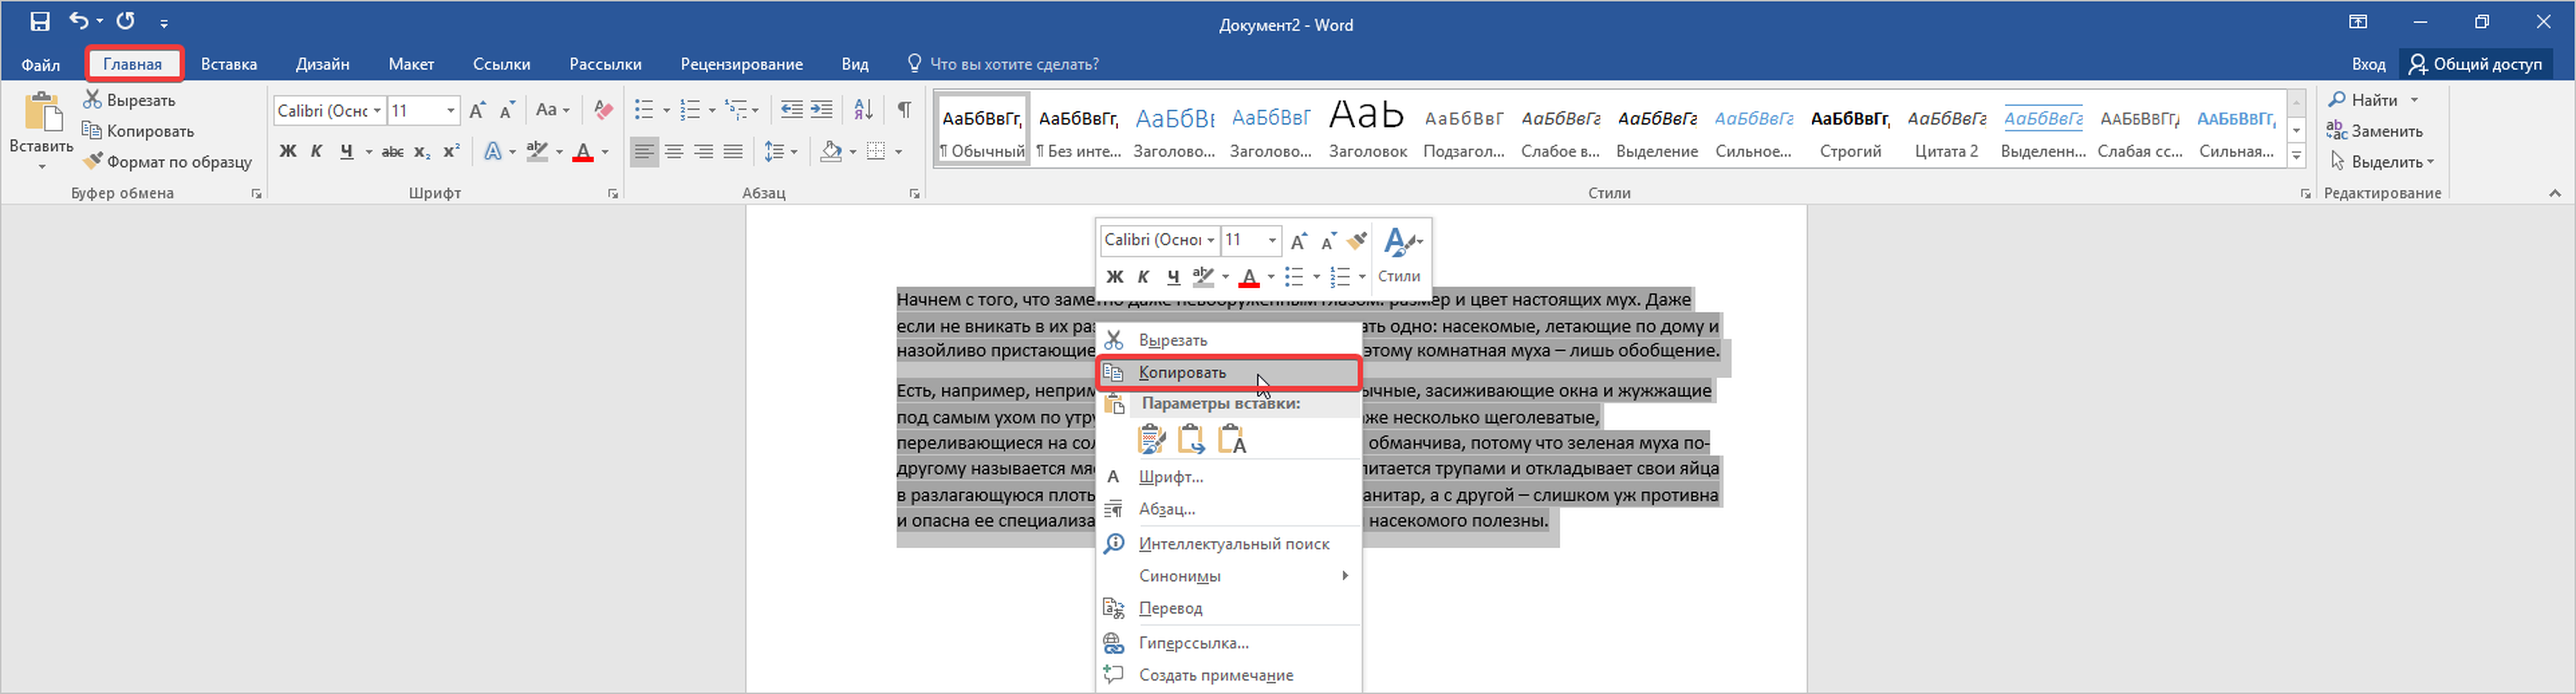Toggle strikethrough formatting in ribbon
This screenshot has width=2576, height=694.
(x=392, y=152)
